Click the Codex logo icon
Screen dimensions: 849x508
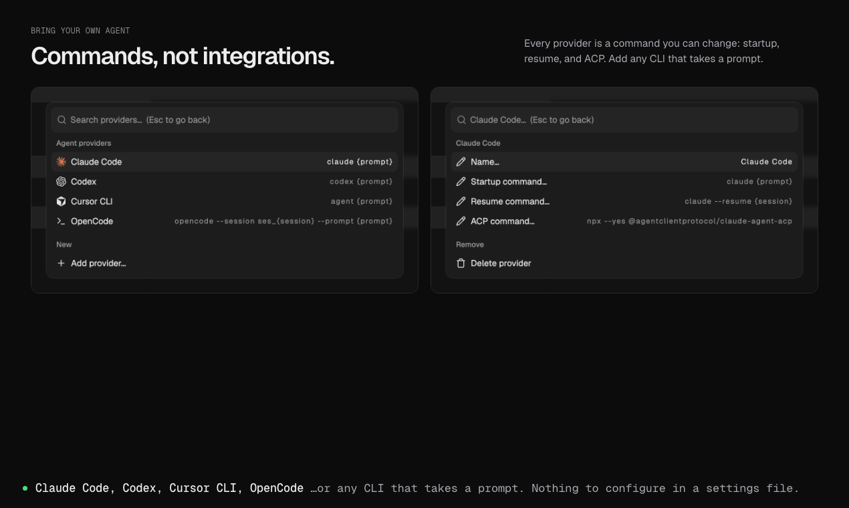[x=61, y=182]
